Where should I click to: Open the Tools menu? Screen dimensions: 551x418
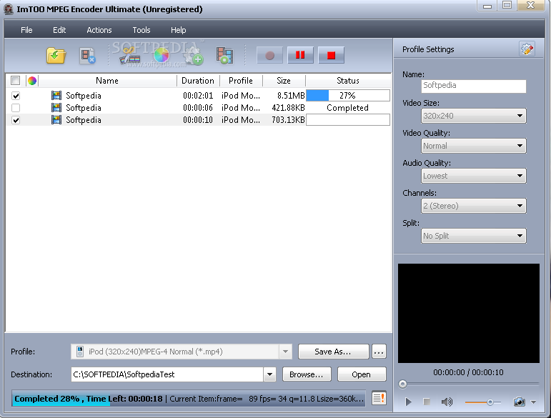(x=142, y=30)
